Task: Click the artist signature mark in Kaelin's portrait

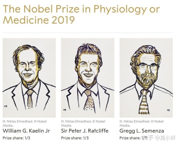Action: click(x=6, y=106)
